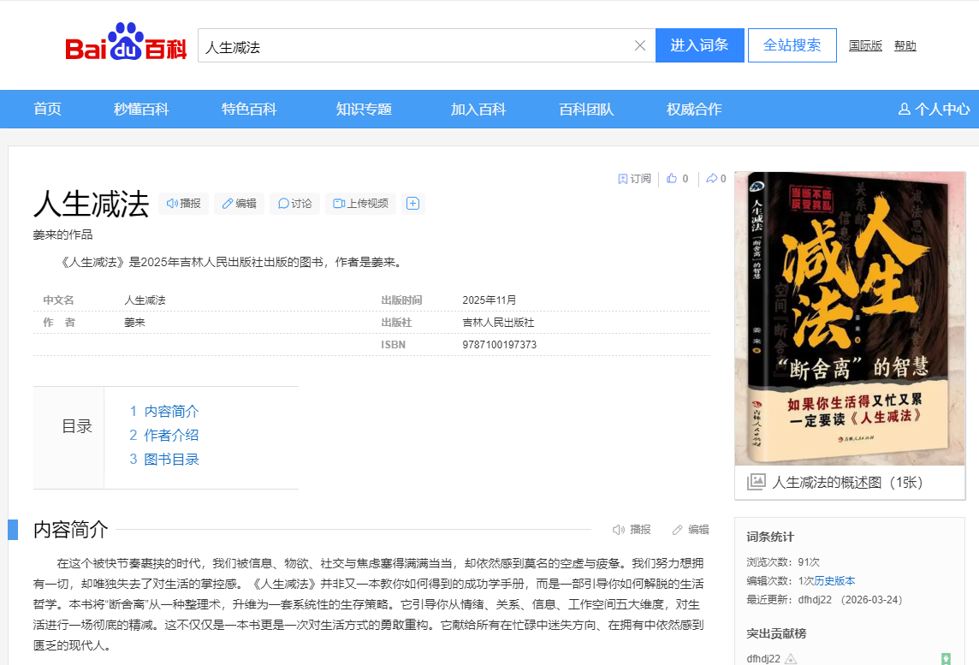Open the 秒懂百科 navigation tab
The width and height of the screenshot is (979, 665).
[x=141, y=110]
